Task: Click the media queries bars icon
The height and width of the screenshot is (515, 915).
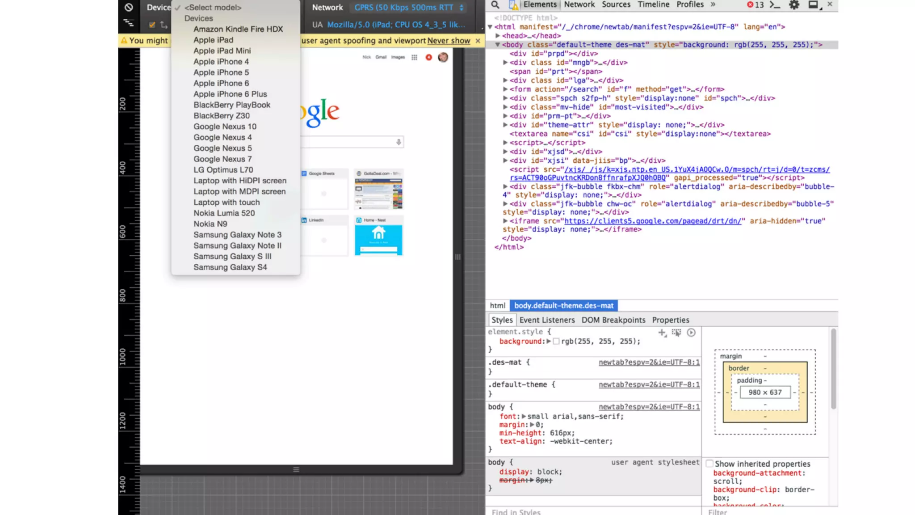Action: coord(129,23)
